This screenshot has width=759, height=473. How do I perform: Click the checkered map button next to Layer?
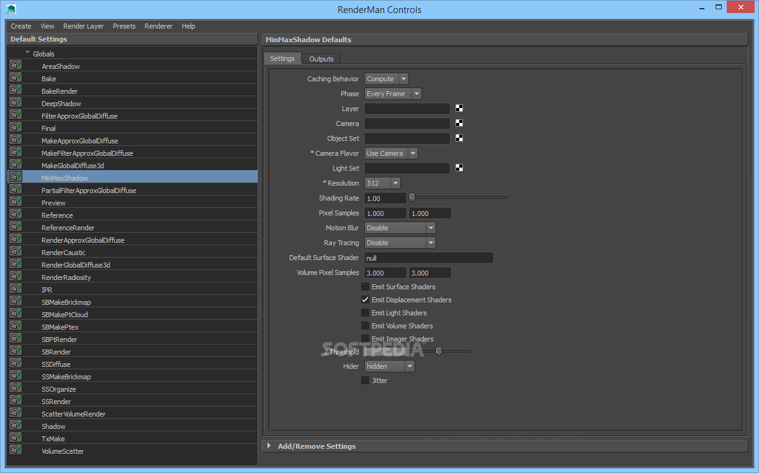click(459, 108)
